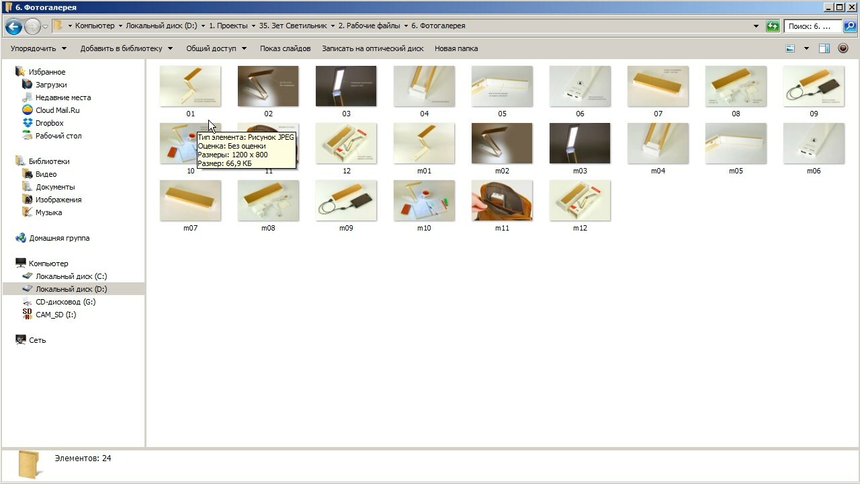Click the Forward navigation arrow
This screenshot has width=860, height=484.
click(32, 26)
